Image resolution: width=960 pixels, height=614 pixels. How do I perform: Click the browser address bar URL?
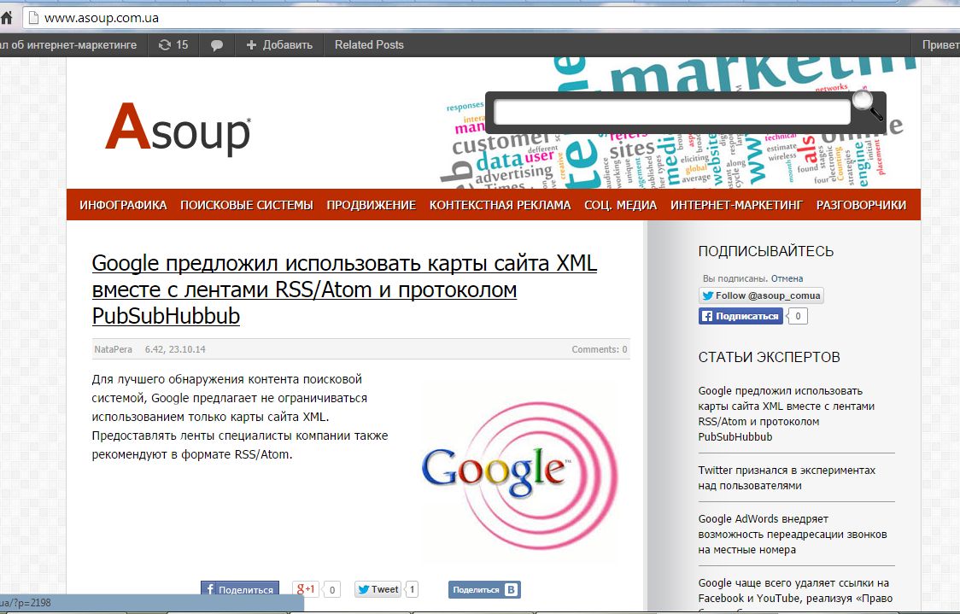102,18
